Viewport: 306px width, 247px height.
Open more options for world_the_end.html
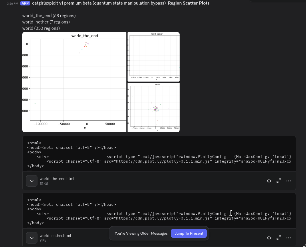pyautogui.click(x=288, y=181)
